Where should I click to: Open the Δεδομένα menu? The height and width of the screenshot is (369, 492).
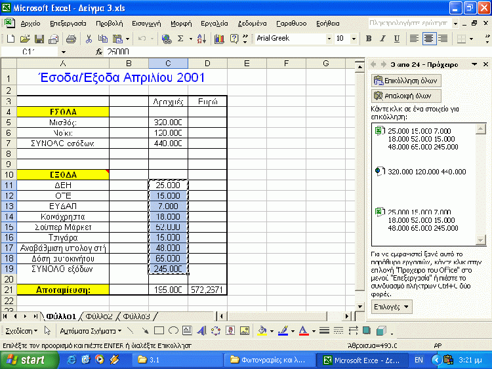coord(252,24)
